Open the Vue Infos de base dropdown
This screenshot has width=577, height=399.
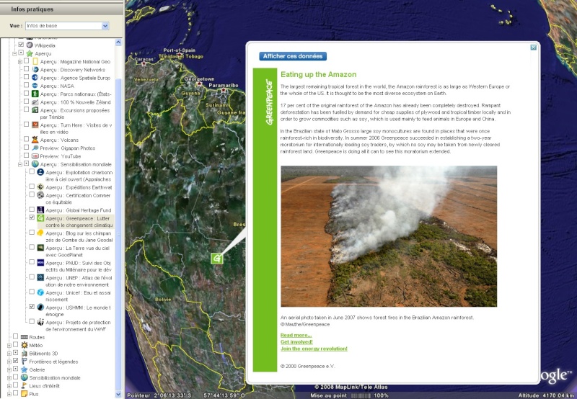coord(105,26)
